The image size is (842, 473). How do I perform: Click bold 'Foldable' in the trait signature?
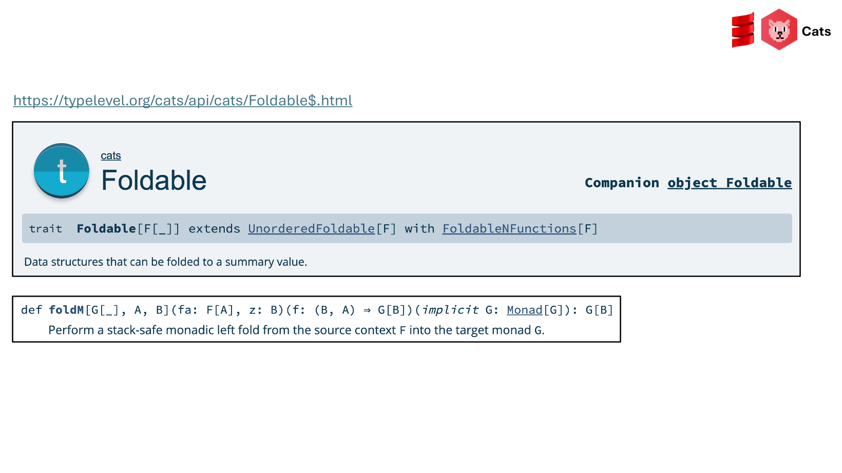tap(106, 229)
